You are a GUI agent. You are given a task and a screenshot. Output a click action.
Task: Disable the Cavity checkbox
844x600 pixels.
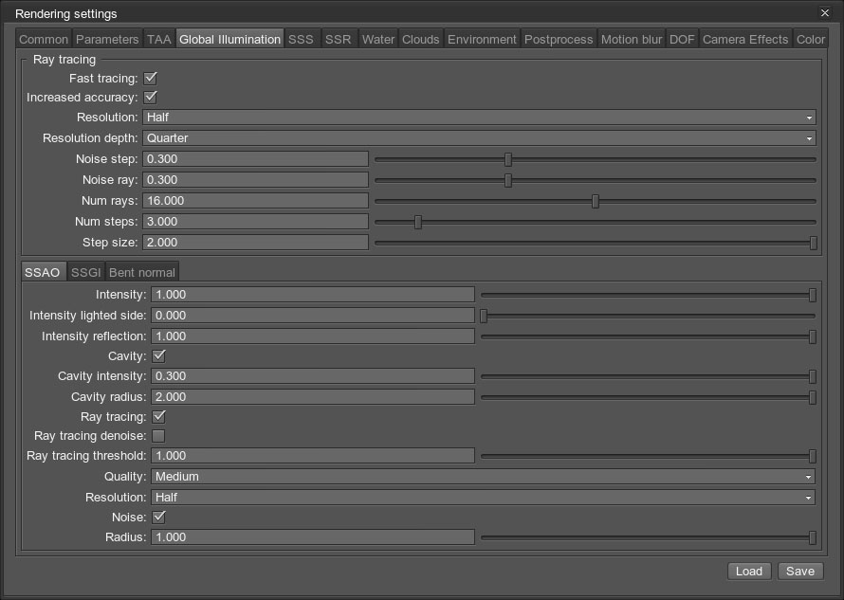point(158,356)
